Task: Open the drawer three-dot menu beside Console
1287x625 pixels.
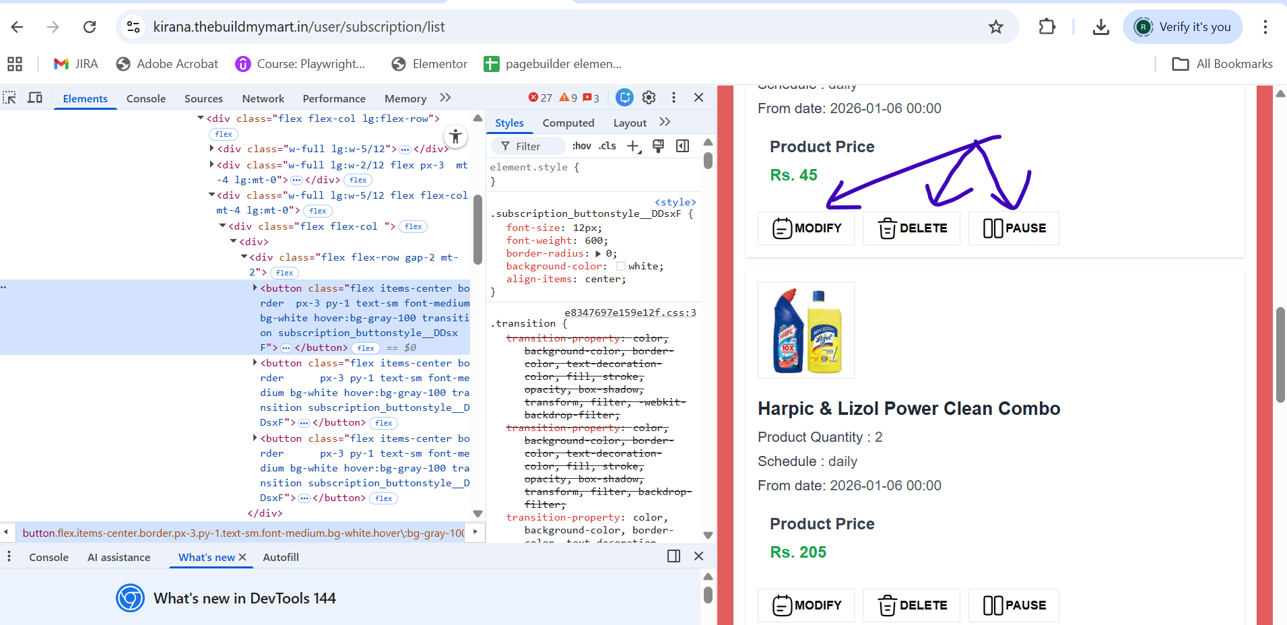Action: pyautogui.click(x=9, y=556)
